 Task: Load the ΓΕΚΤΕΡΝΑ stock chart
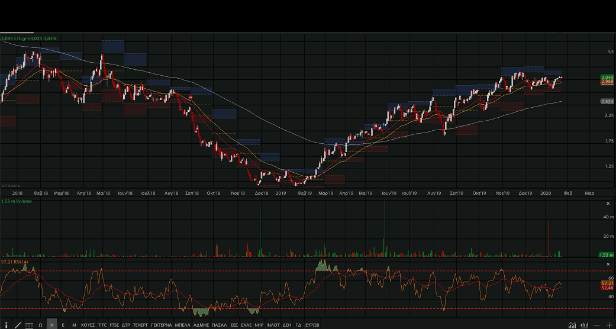pyautogui.click(x=161, y=325)
